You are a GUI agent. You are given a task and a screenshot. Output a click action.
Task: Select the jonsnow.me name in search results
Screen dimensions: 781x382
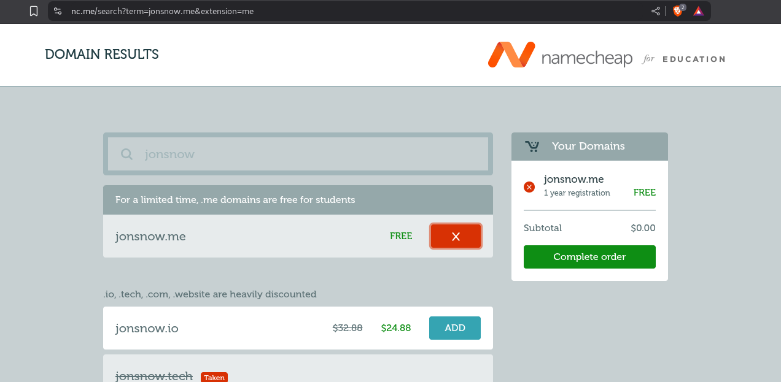[x=150, y=236]
